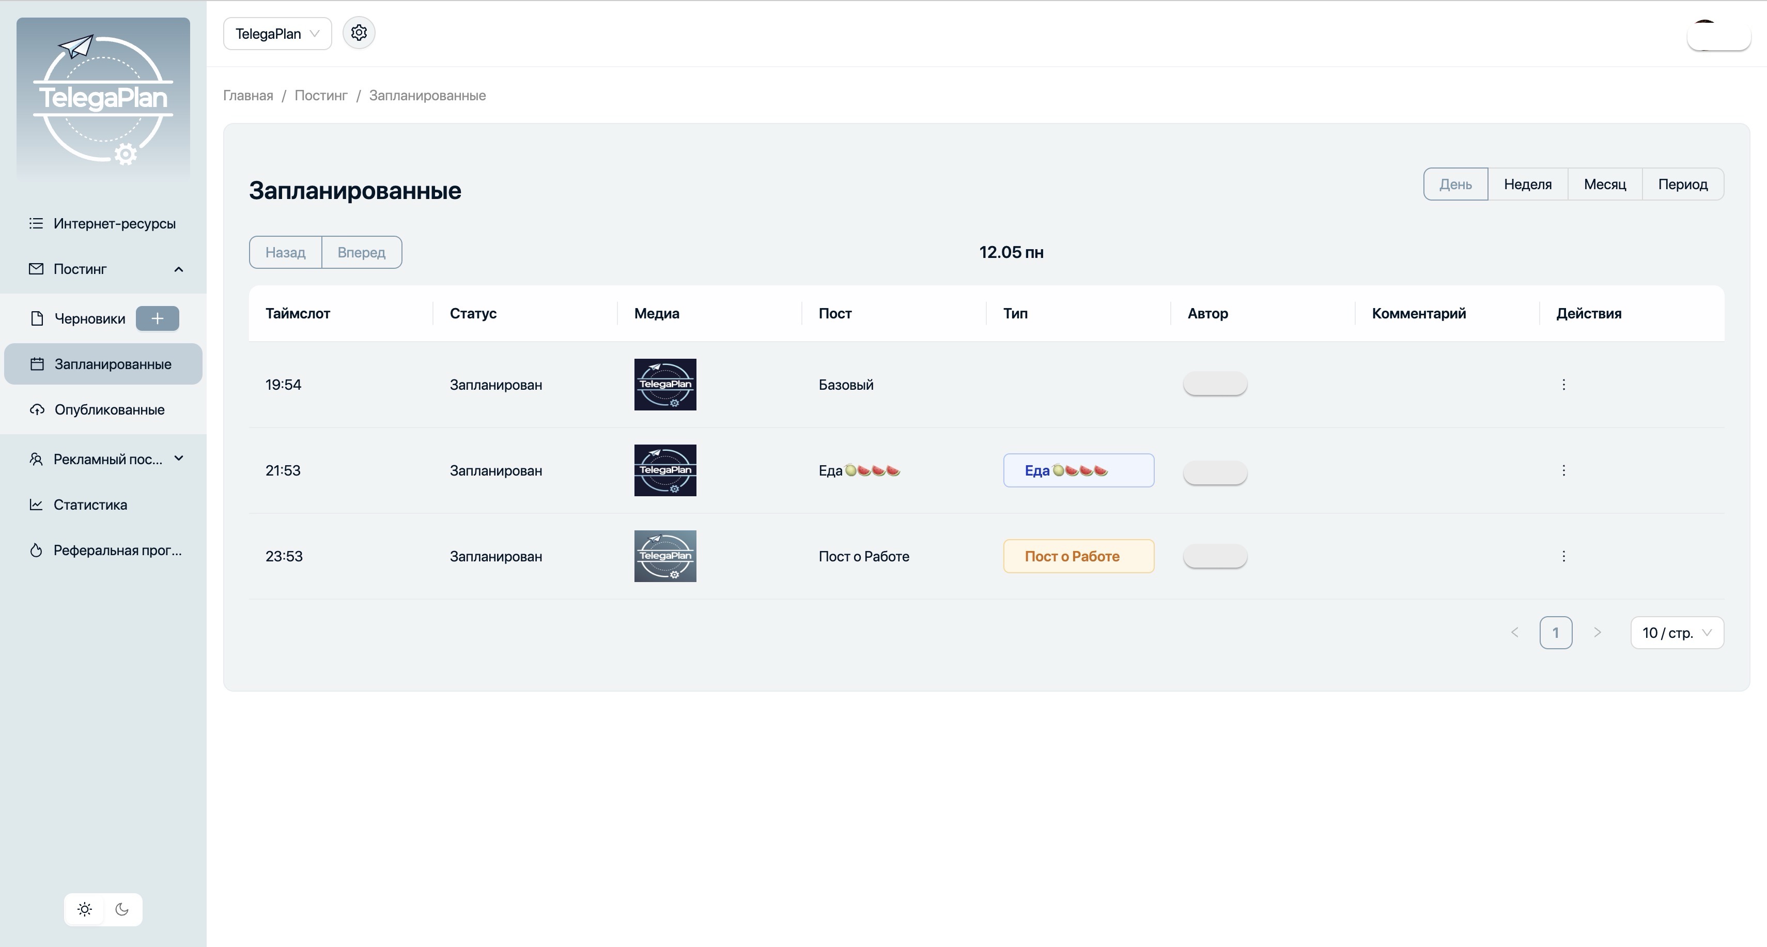The height and width of the screenshot is (947, 1767).
Task: Open Черновики in sidebar
Action: pyautogui.click(x=90, y=318)
